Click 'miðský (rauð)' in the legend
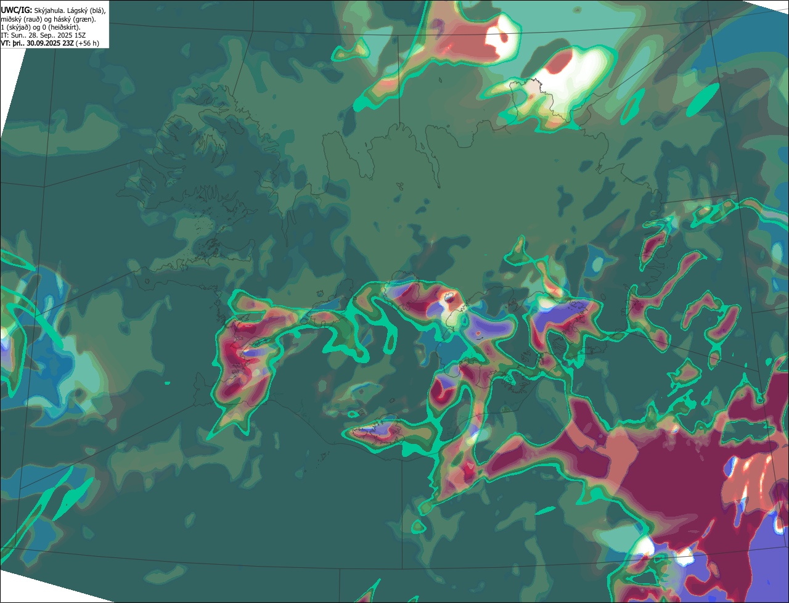The width and height of the screenshot is (789, 603). (22, 20)
